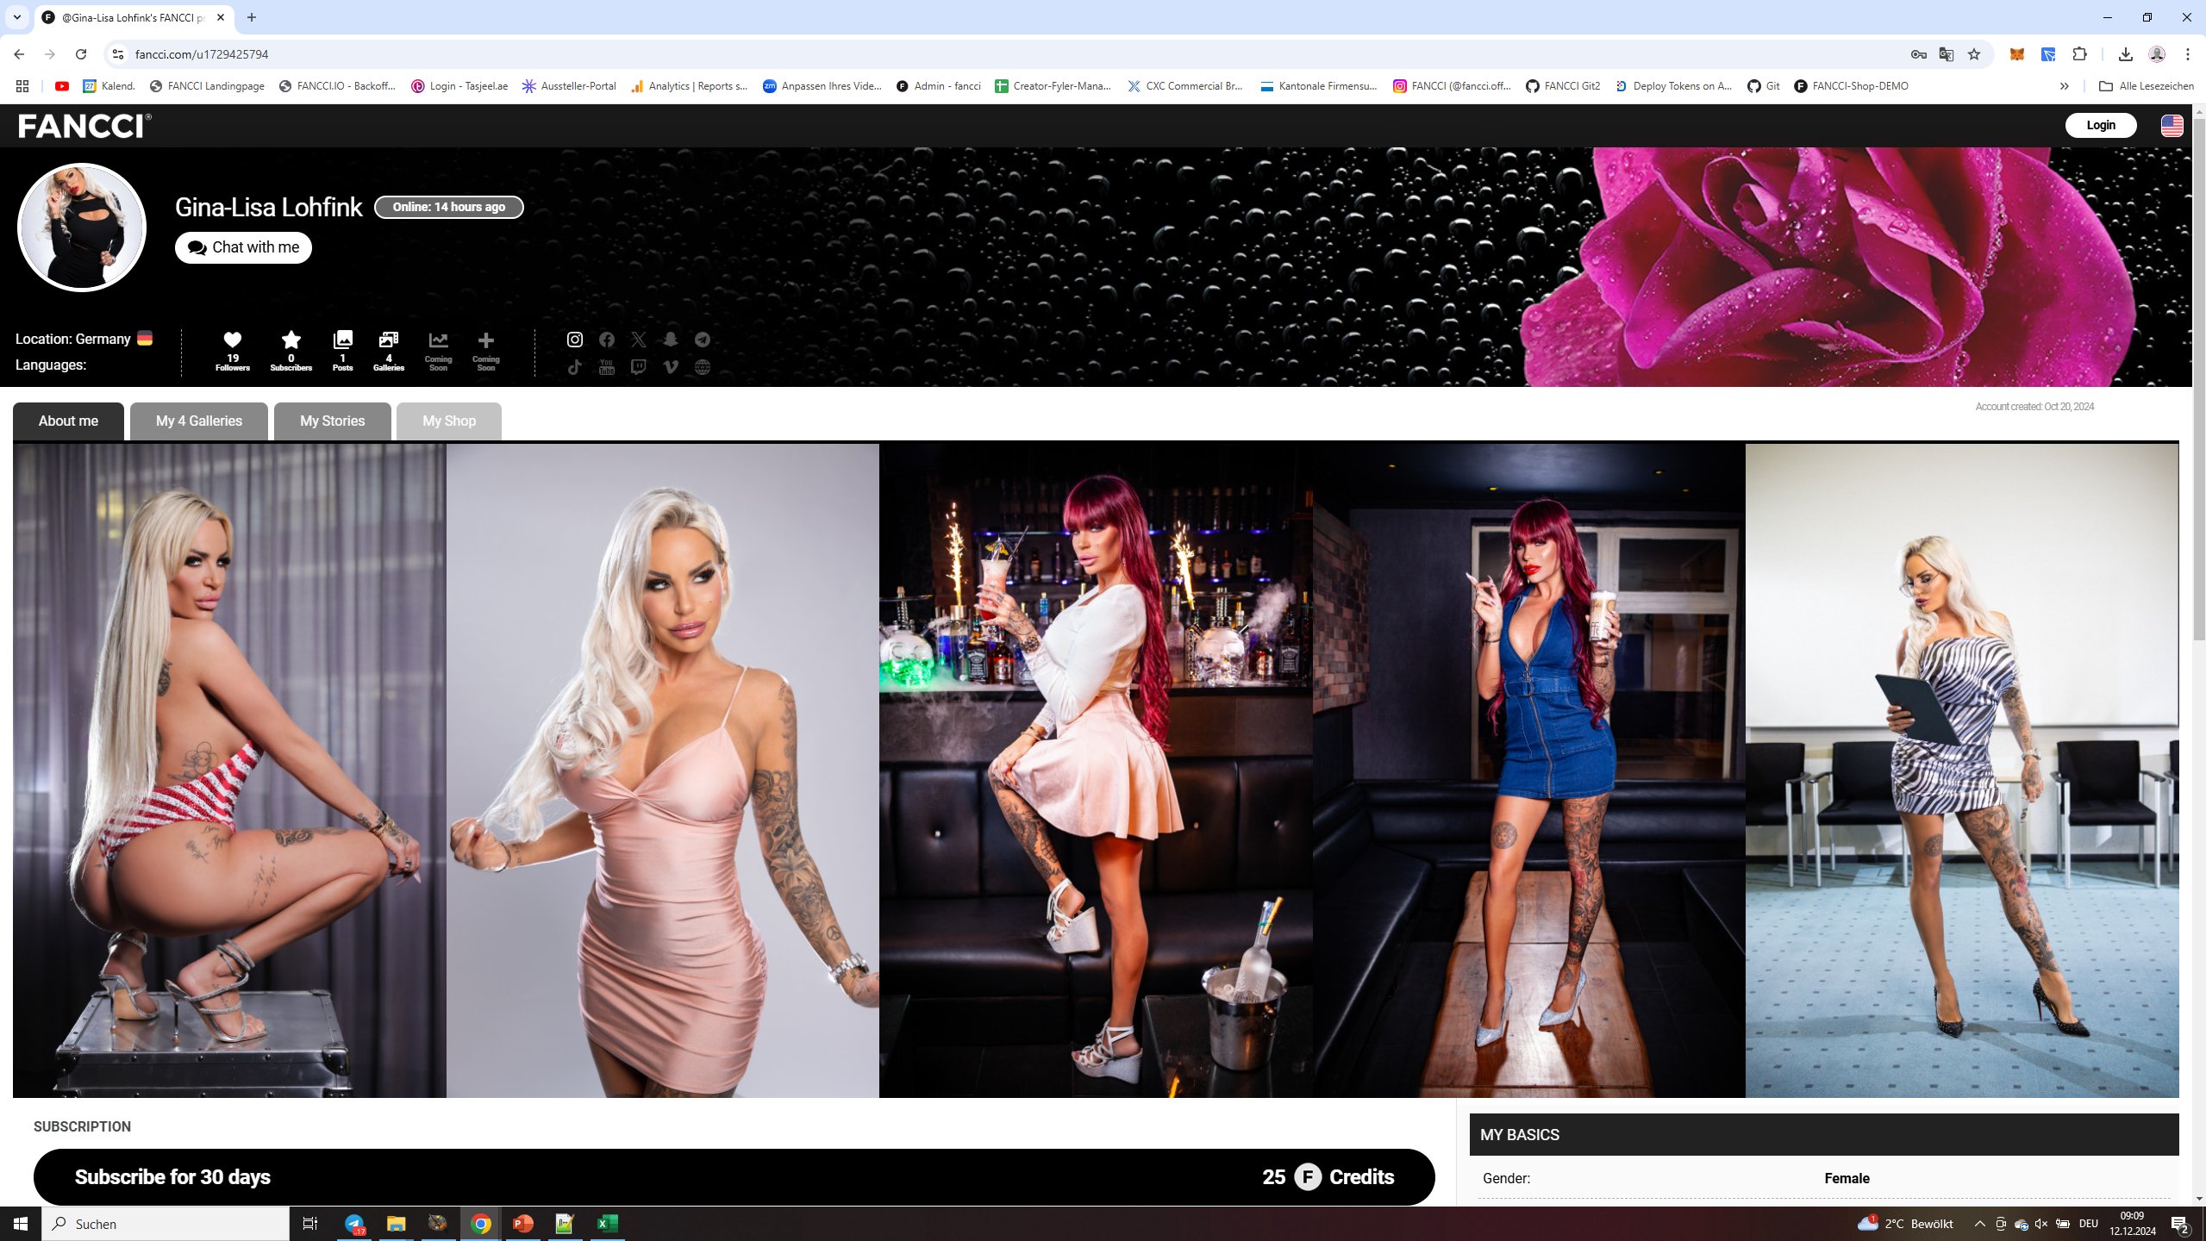Open the My Stories tab
The height and width of the screenshot is (1241, 2206).
click(x=332, y=421)
